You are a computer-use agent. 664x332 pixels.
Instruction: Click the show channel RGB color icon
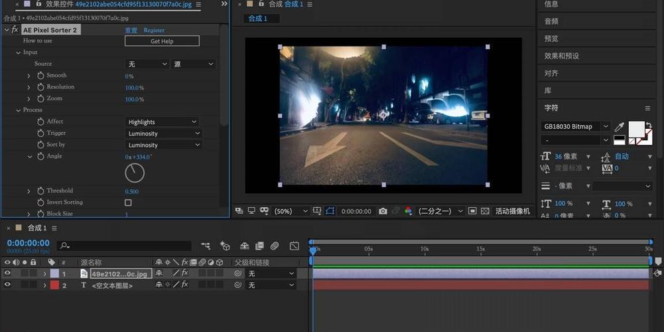(408, 211)
